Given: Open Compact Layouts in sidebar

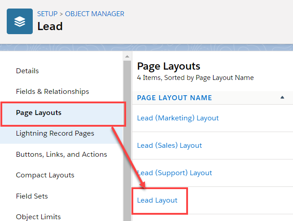Looking at the screenshot, I should coord(45,175).
